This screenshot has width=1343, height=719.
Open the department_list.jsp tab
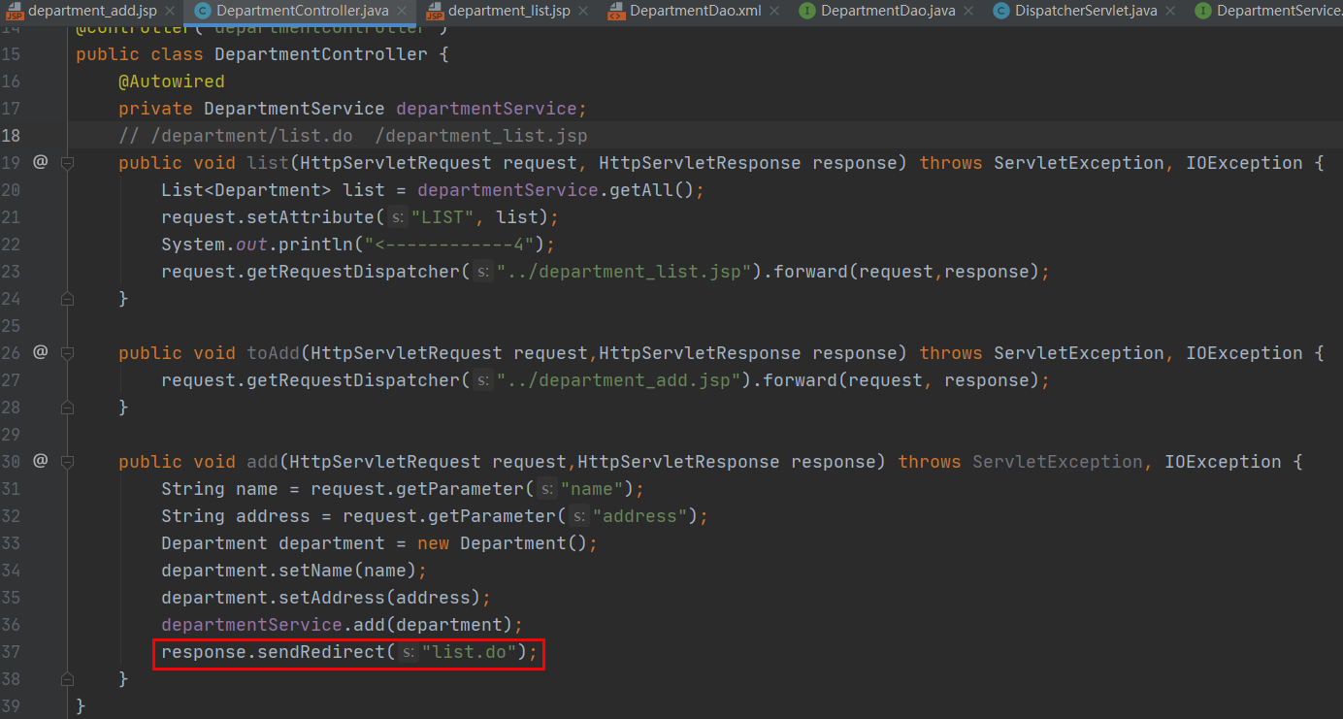[x=509, y=12]
